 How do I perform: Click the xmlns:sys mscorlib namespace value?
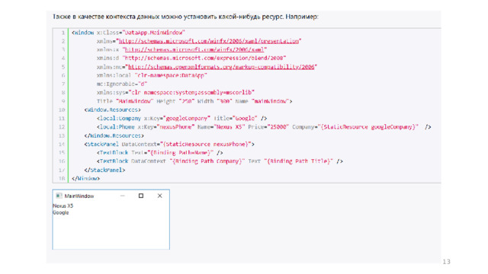191,93
